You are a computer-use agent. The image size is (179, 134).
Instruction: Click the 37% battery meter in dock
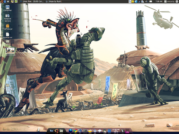(128, 131)
